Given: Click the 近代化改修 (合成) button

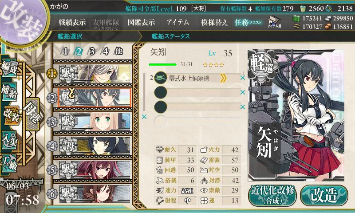Looking at the screenshot, I should pyautogui.click(x=272, y=195).
